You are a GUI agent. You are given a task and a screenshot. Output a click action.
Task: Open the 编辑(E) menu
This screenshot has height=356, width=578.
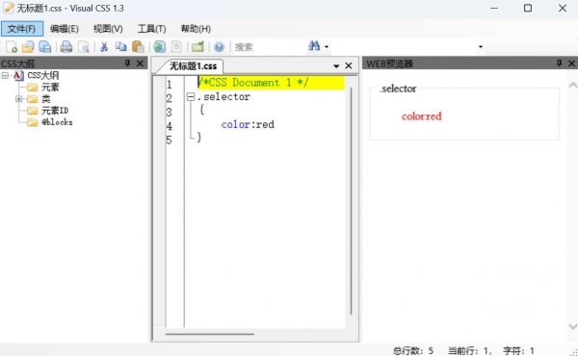[x=65, y=29]
